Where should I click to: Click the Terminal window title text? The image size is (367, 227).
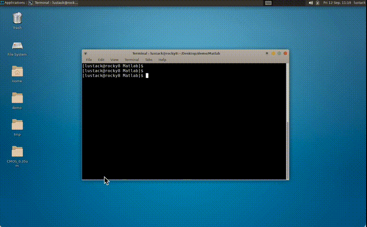tap(176, 53)
